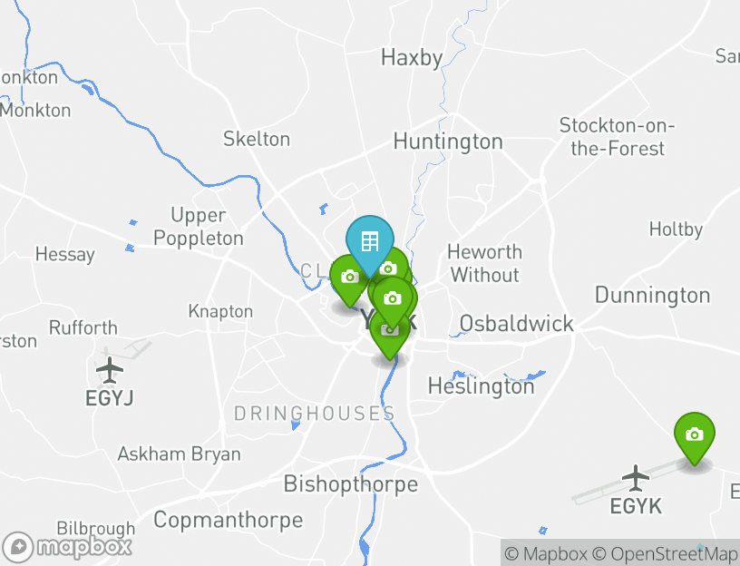Click the Stockton-on-the-Forest label
Viewport: 740px width, 566px height.
[617, 137]
